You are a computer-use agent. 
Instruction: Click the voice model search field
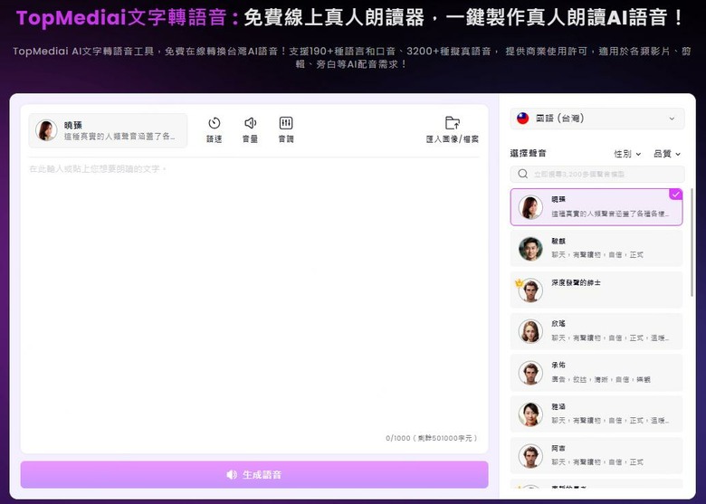point(597,174)
